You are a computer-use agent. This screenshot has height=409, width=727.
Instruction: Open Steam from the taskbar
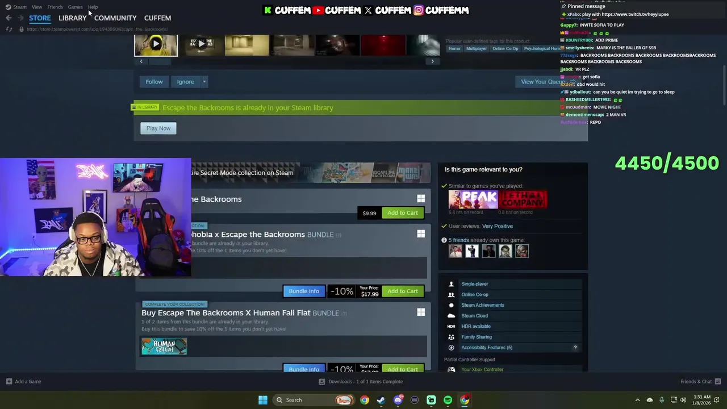click(381, 400)
